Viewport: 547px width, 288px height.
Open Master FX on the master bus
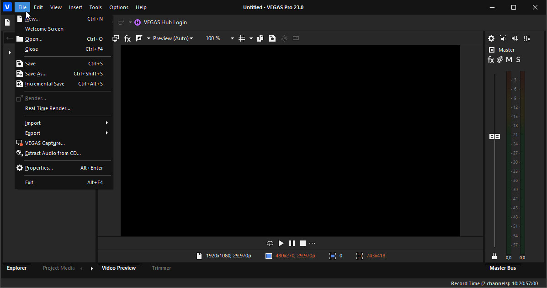coord(491,60)
